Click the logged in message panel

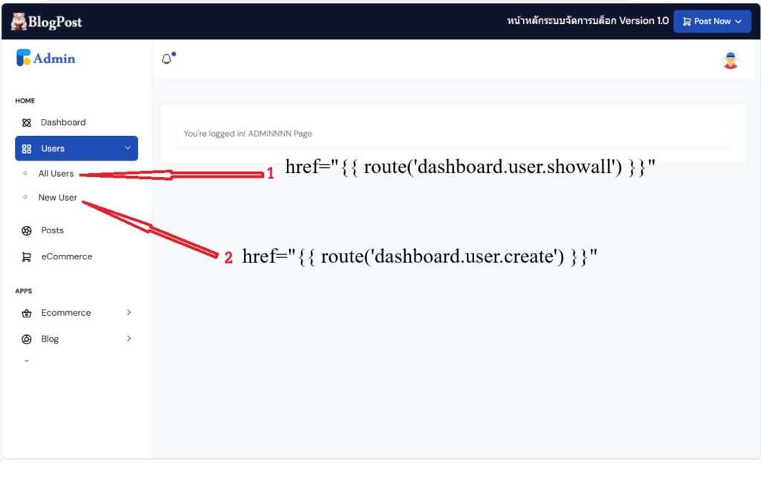click(453, 134)
